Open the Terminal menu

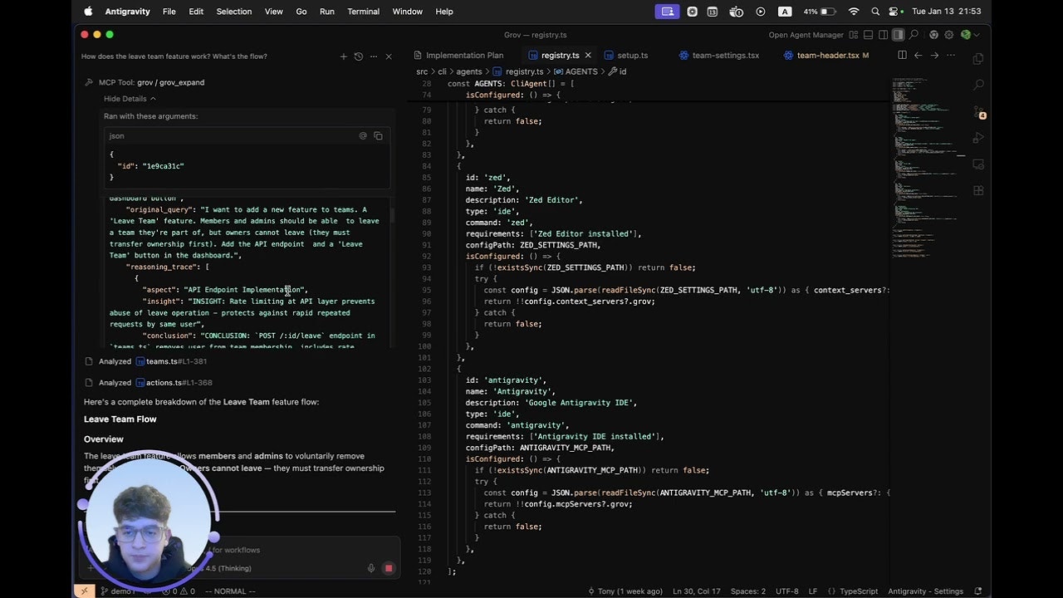[363, 12]
